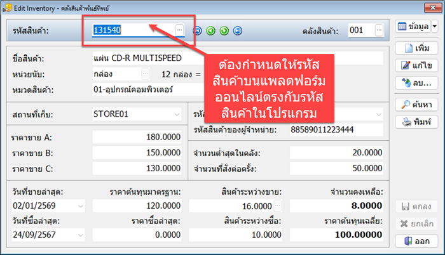Click the product code field 131540
445x255 pixels.
[132, 30]
